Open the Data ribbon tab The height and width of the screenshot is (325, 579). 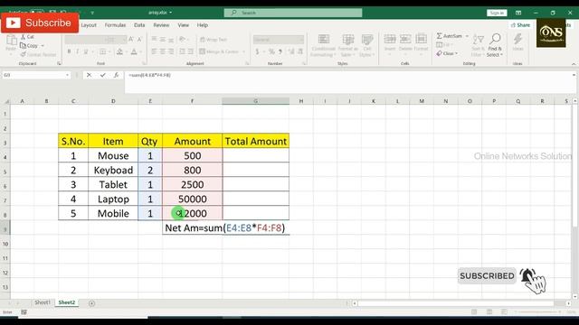pyautogui.click(x=139, y=25)
